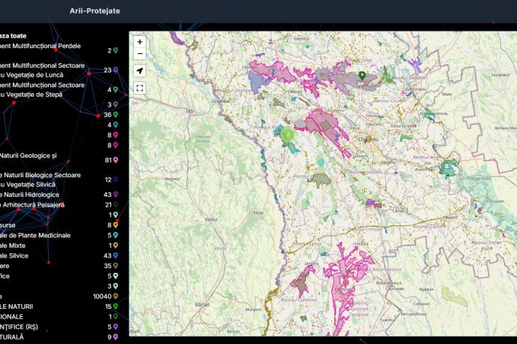
Task: Select the 'Arhitectură Peisajeră' legend entry
Action: pyautogui.click(x=32, y=205)
